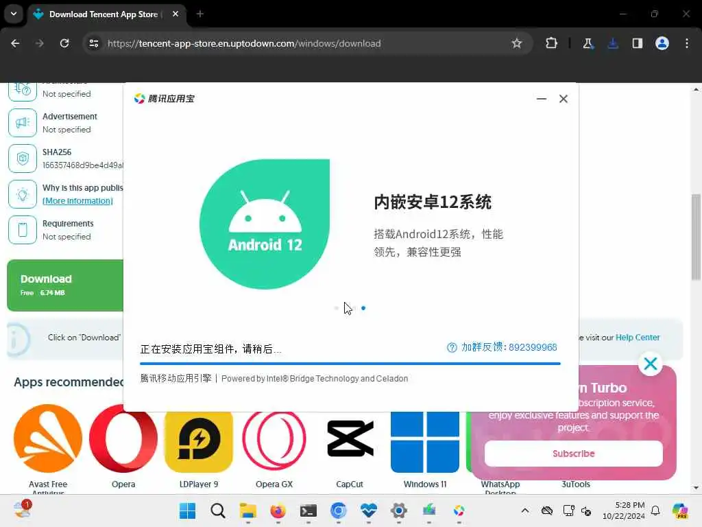Click the feedback help question icon
The width and height of the screenshot is (702, 527).
coord(452,347)
